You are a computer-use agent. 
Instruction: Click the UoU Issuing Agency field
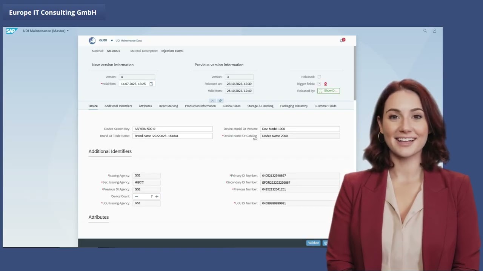146,203
